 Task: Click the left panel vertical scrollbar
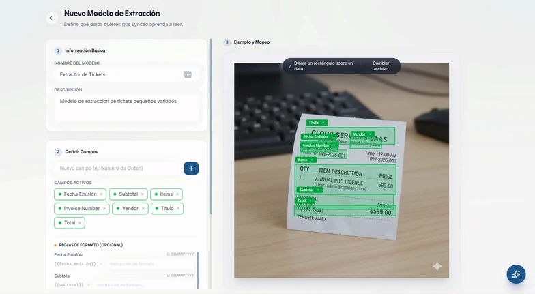212,126
